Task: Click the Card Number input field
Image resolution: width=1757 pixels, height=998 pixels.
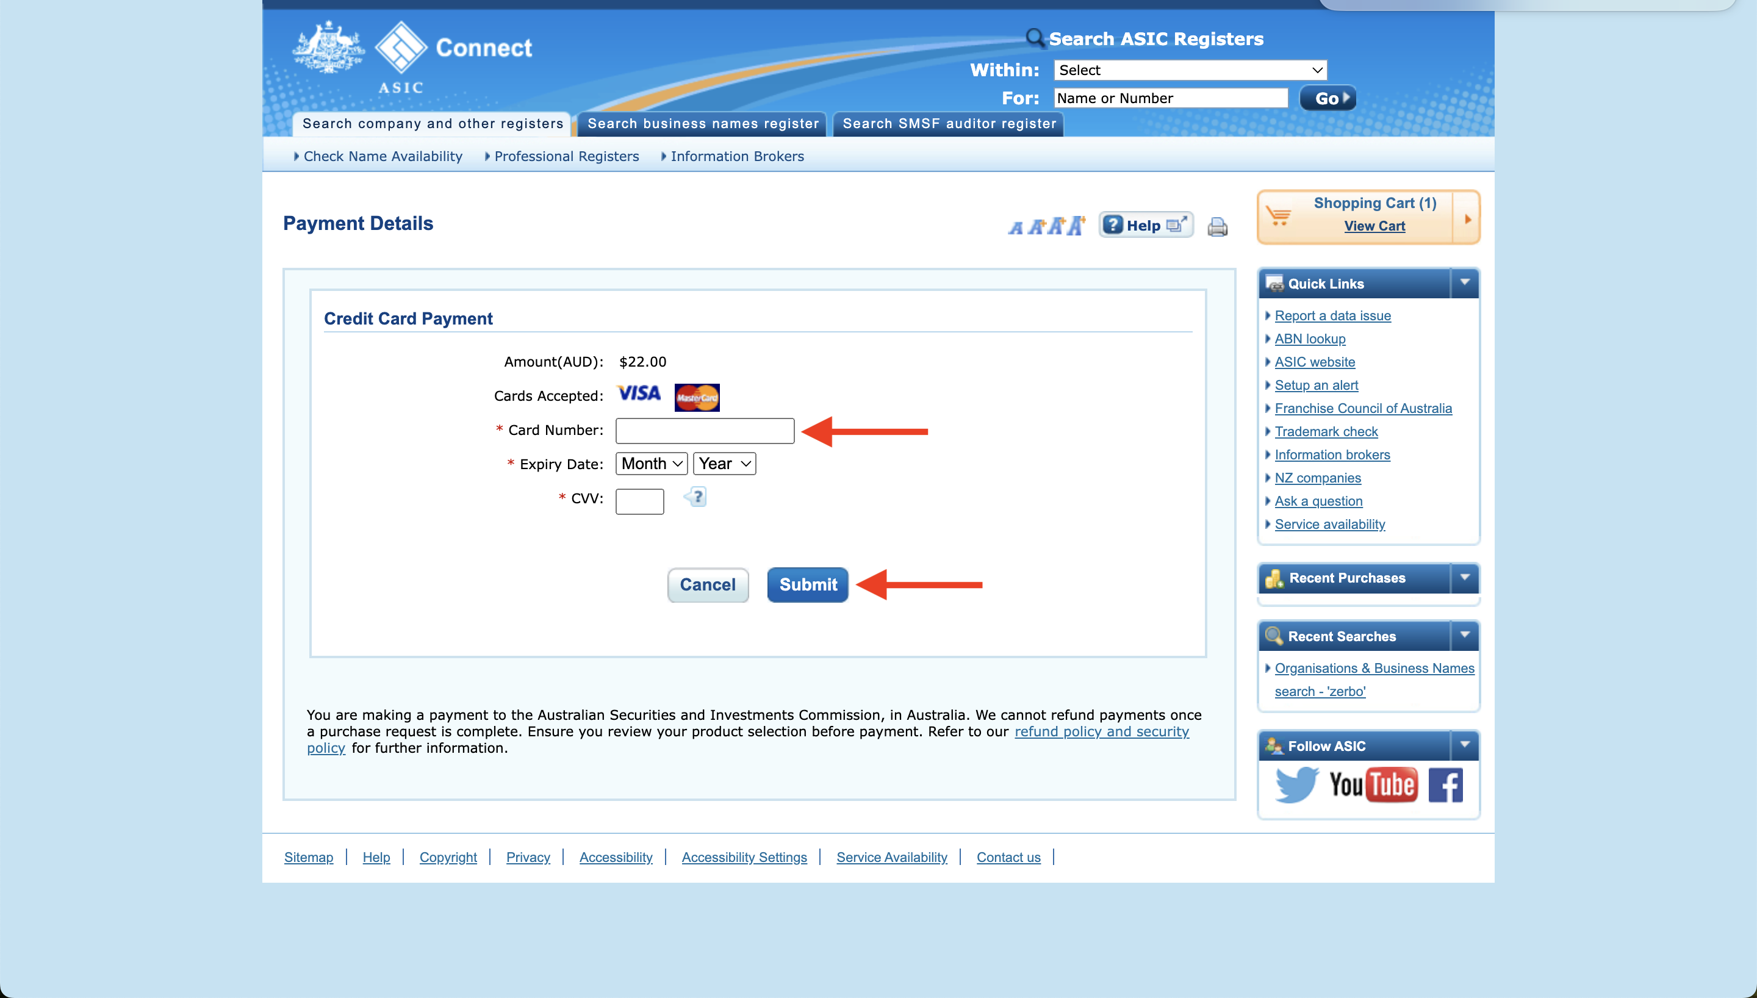Action: point(705,431)
